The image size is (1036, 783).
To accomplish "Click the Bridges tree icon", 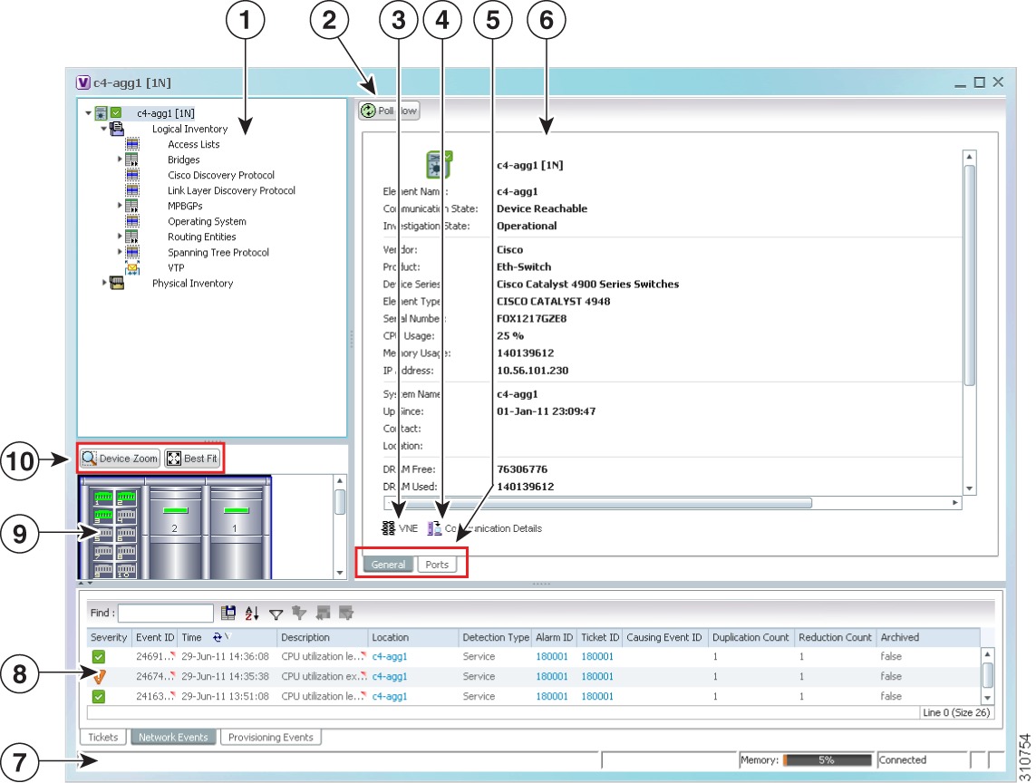I will 132,159.
